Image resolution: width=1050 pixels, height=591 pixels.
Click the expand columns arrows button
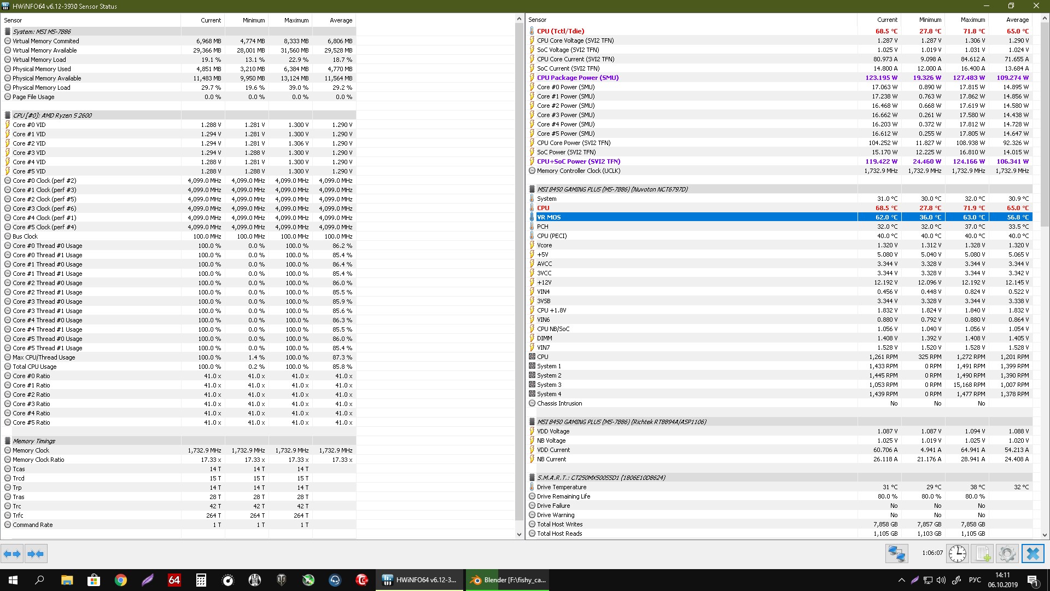[12, 554]
